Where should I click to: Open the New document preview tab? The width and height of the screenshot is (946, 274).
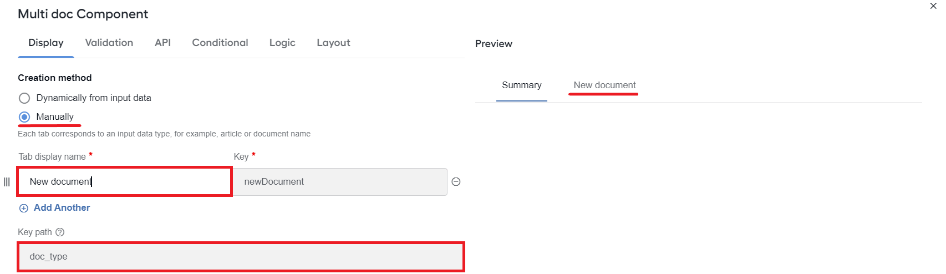tap(604, 85)
